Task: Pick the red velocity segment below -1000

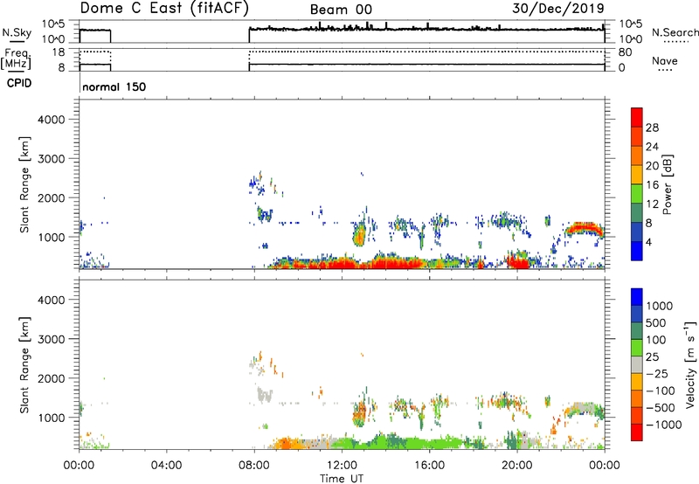Action: tap(637, 432)
